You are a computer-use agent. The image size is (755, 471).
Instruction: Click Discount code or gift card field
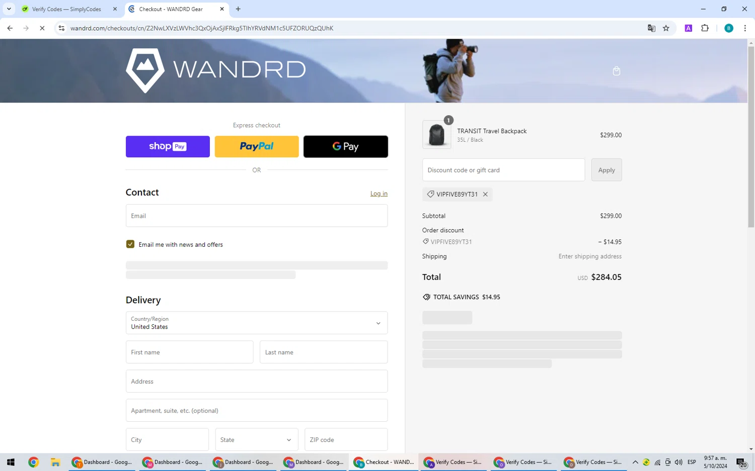click(x=503, y=170)
